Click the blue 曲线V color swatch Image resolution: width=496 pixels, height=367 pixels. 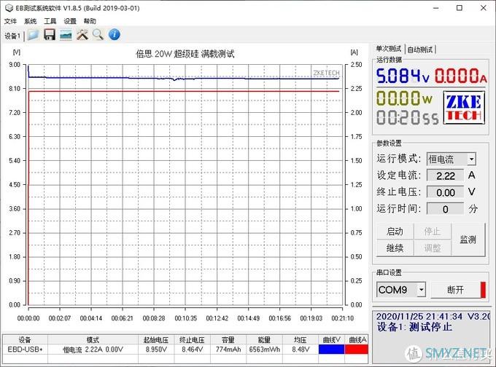(331, 349)
